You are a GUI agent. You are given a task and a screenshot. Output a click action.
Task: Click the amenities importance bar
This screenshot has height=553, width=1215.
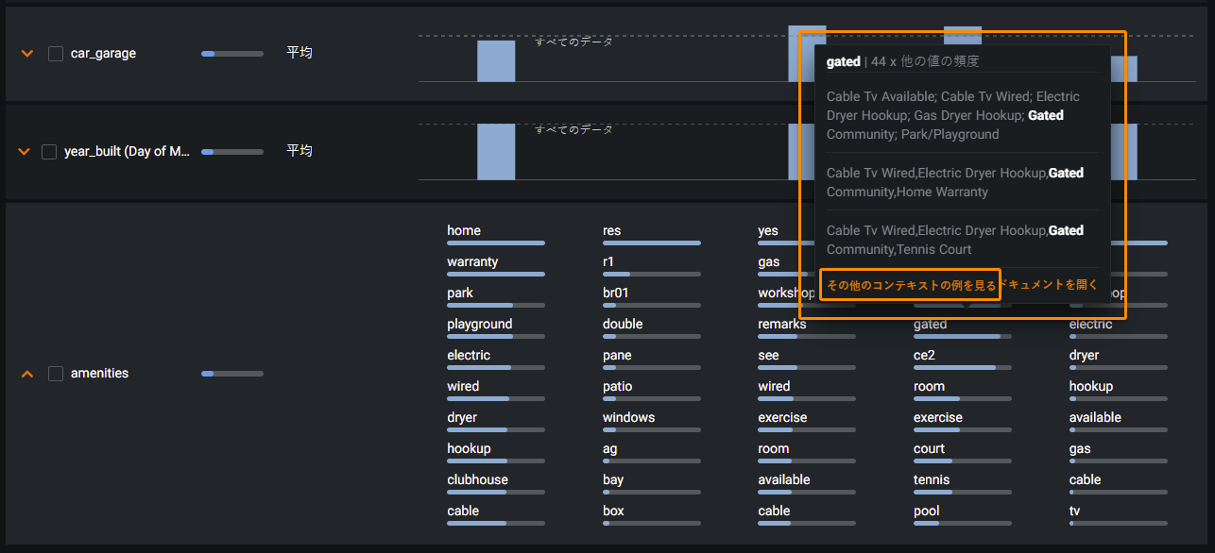tap(231, 374)
